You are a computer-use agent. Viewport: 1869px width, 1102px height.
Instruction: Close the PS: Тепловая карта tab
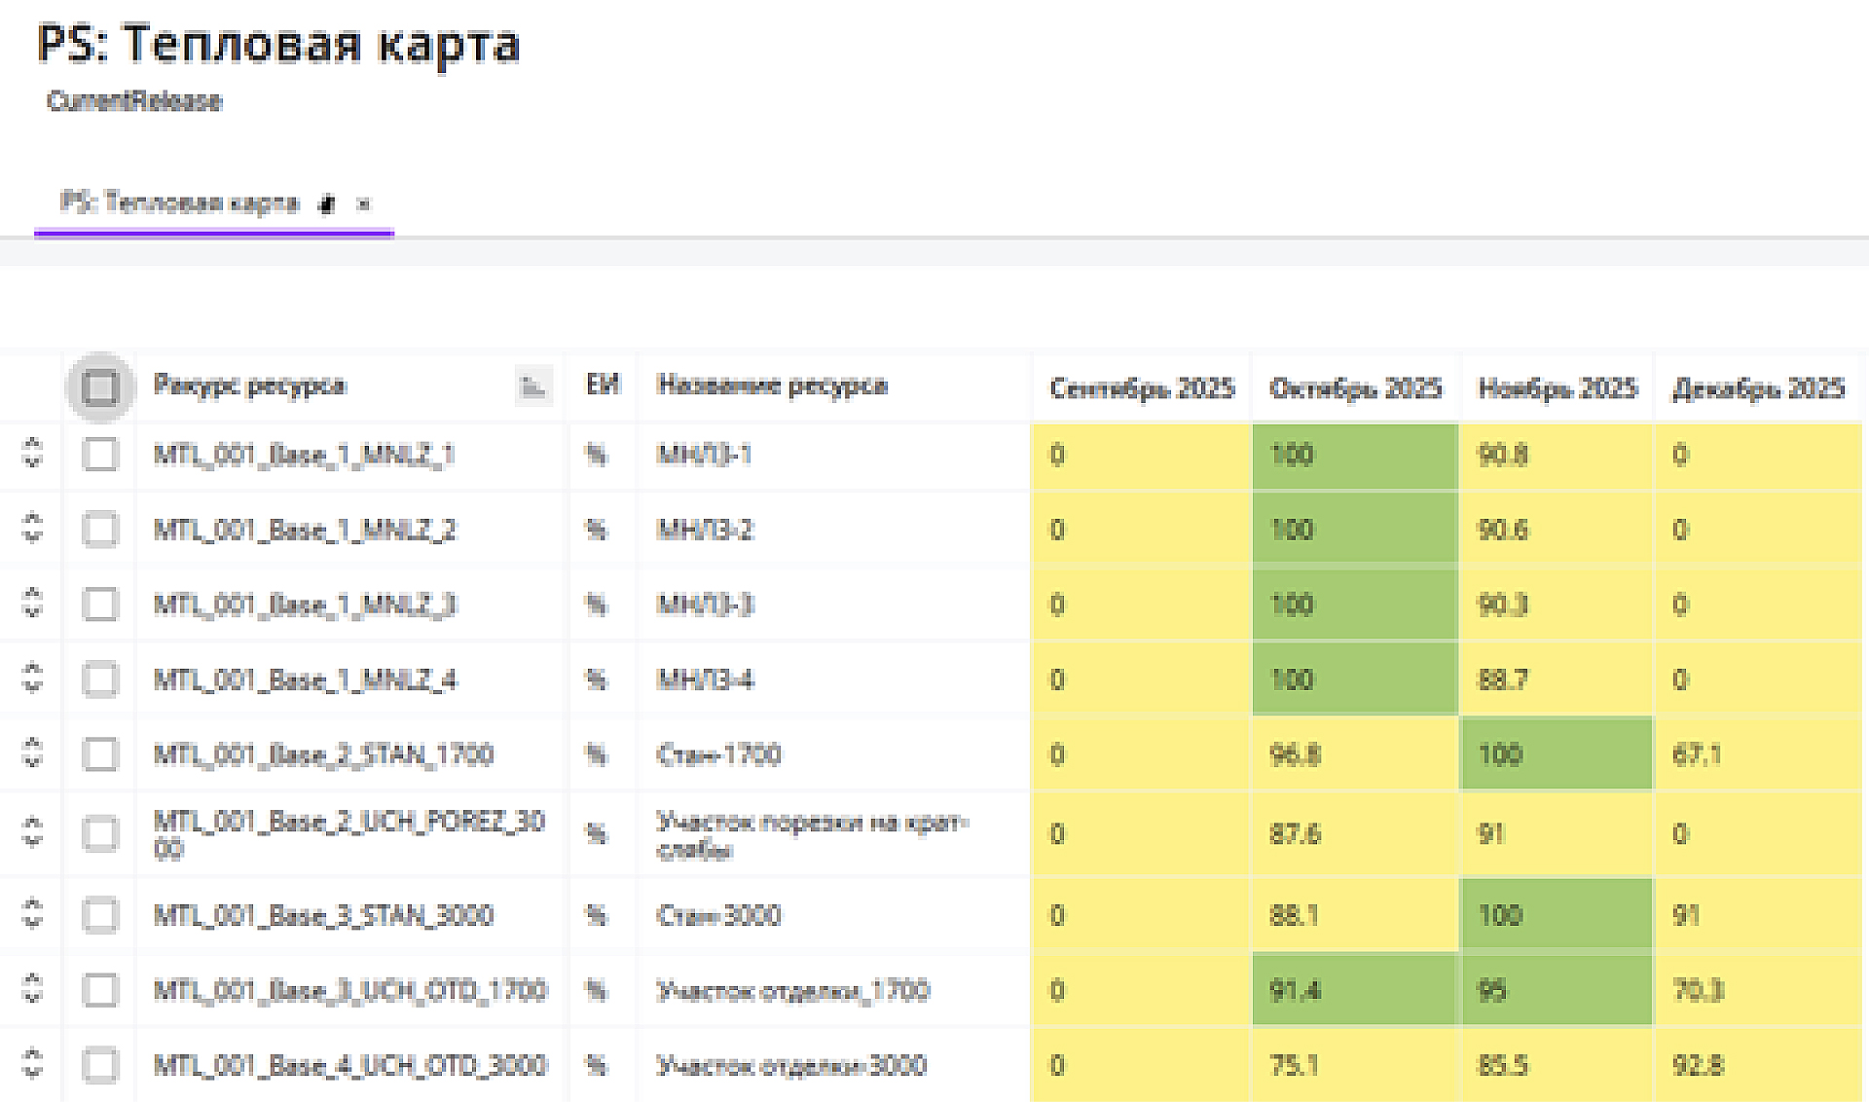[363, 203]
